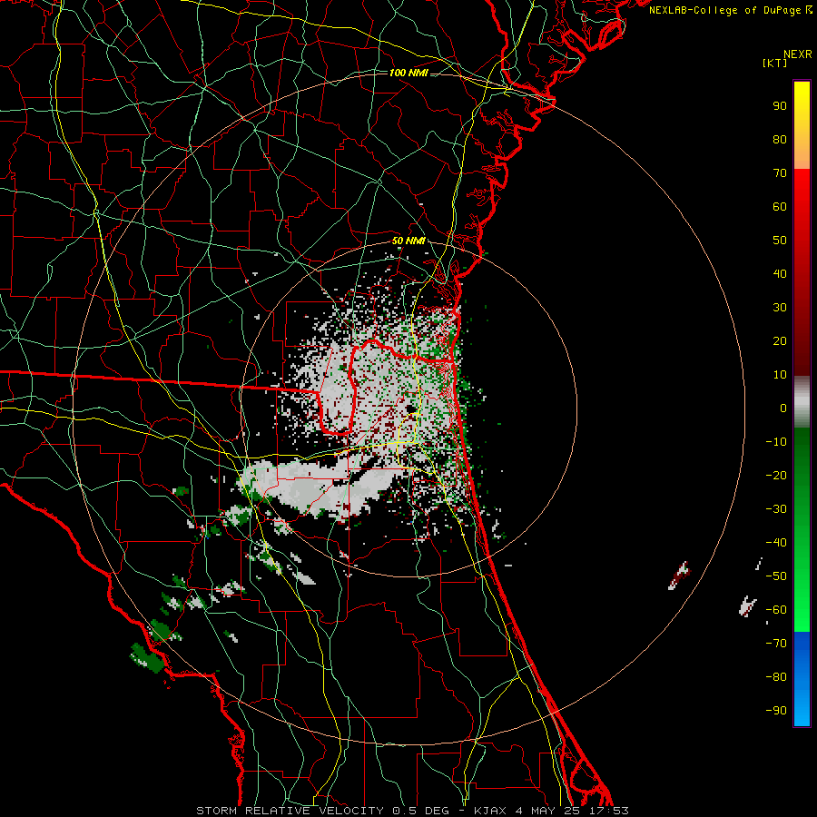Screen dimensions: 817x817
Task: Click the -70 value on the velocity scale
Action: pyautogui.click(x=776, y=644)
